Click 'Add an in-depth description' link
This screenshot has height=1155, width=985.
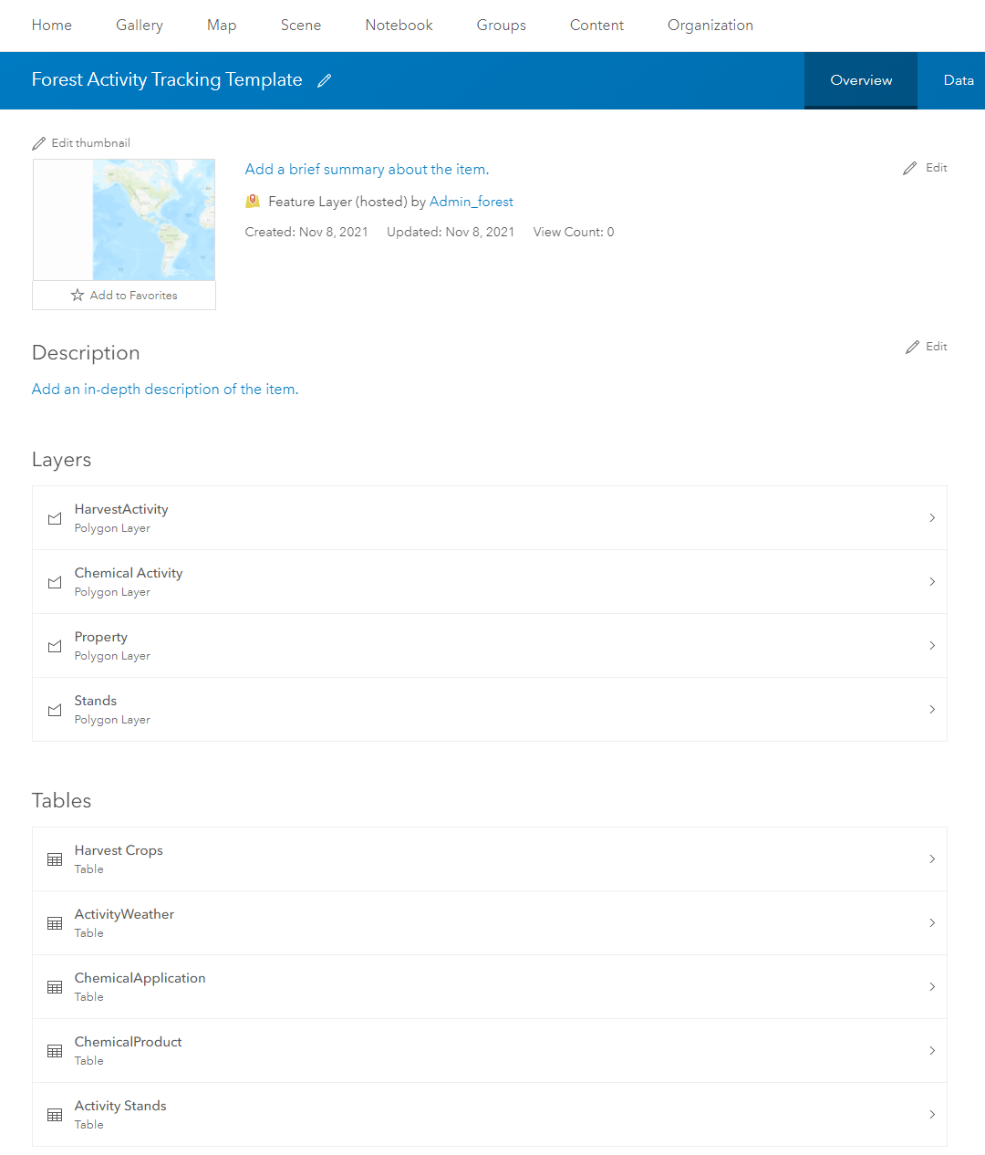[x=165, y=390]
